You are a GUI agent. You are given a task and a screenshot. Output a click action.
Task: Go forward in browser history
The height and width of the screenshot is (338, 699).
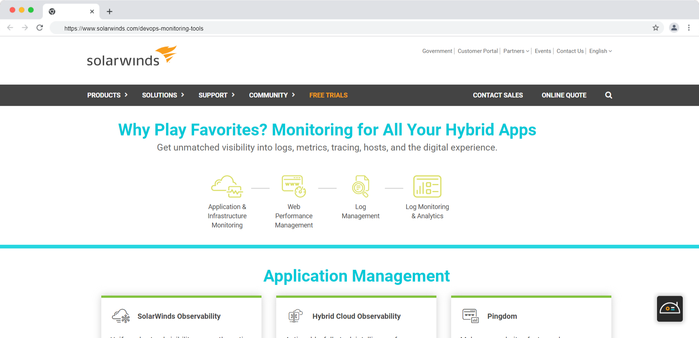[x=25, y=28]
